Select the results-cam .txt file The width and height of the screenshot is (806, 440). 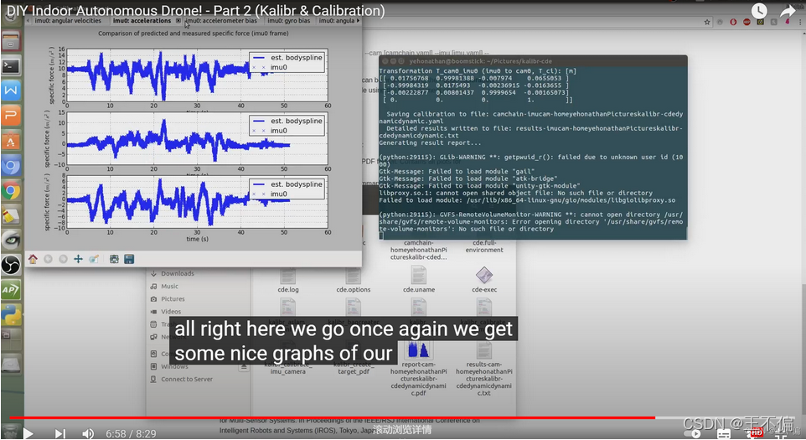483,369
